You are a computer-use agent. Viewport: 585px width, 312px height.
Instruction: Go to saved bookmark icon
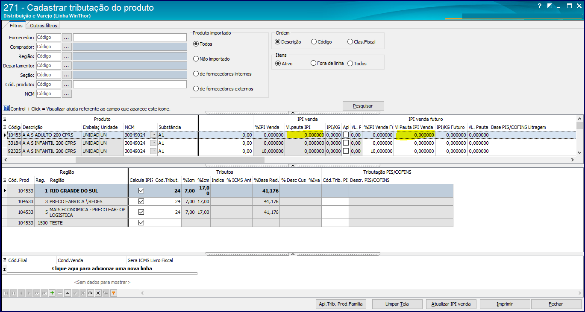106,293
